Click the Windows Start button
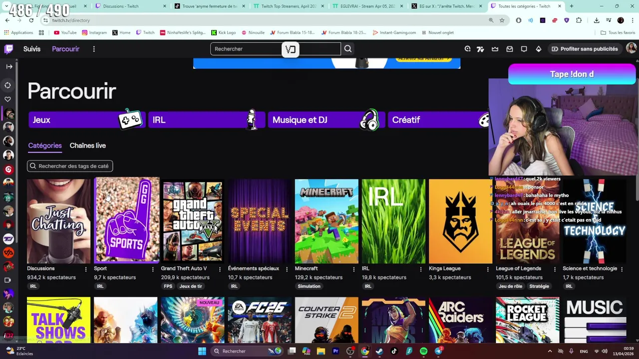The image size is (639, 359). (202, 351)
